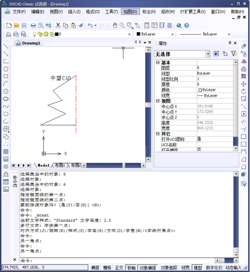The width and height of the screenshot is (250, 272).
Task: Switch to the 布局1 layout tab
Action: tap(60, 165)
